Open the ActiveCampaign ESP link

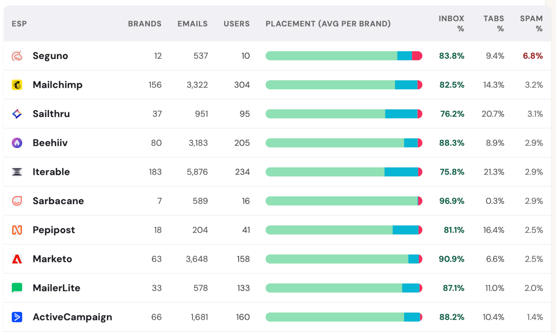72,317
